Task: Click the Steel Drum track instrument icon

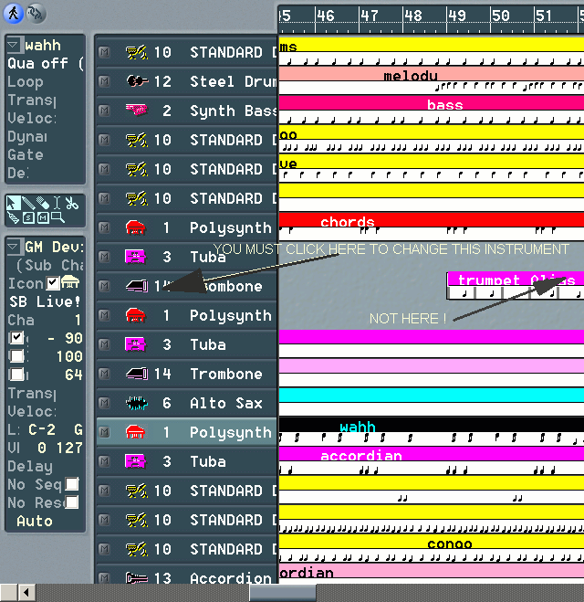Action: (x=137, y=81)
